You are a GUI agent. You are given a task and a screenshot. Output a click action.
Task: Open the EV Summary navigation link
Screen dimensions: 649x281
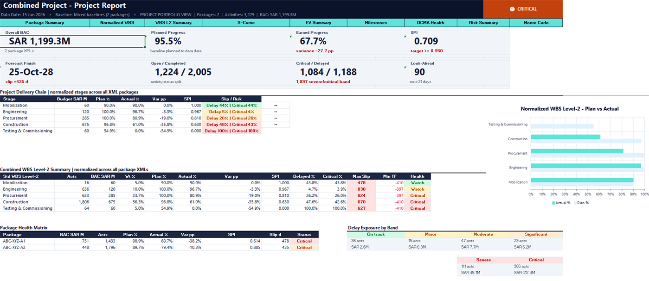pos(318,23)
